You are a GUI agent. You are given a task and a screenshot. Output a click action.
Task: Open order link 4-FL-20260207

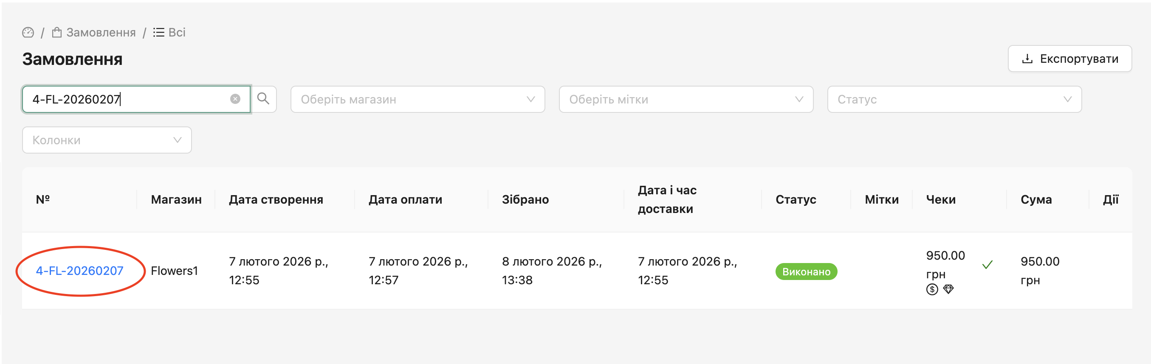[79, 271]
